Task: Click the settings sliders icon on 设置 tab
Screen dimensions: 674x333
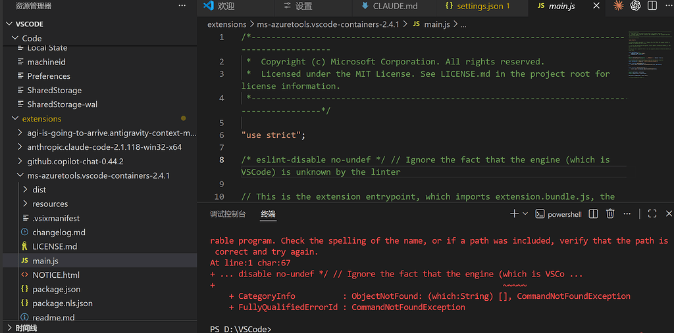Action: click(287, 5)
